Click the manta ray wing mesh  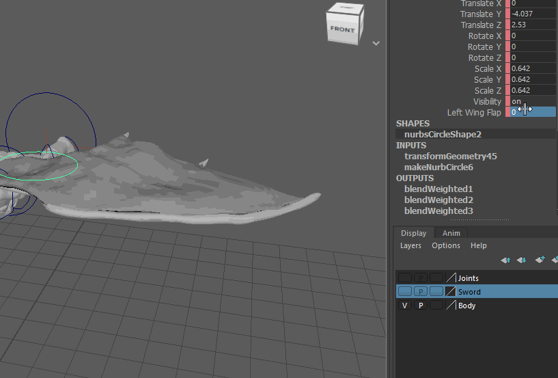[x=171, y=182]
